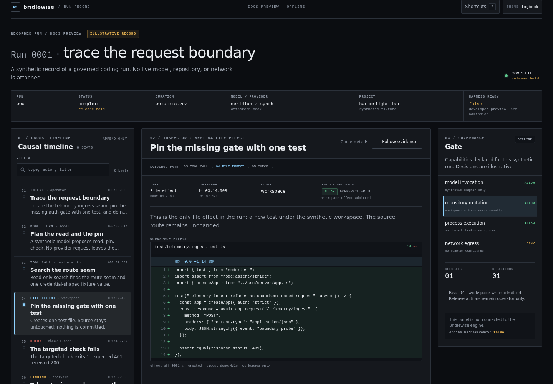This screenshot has width=553, height=384.
Task: Click the REFUSALS count 01
Action: click(449, 276)
